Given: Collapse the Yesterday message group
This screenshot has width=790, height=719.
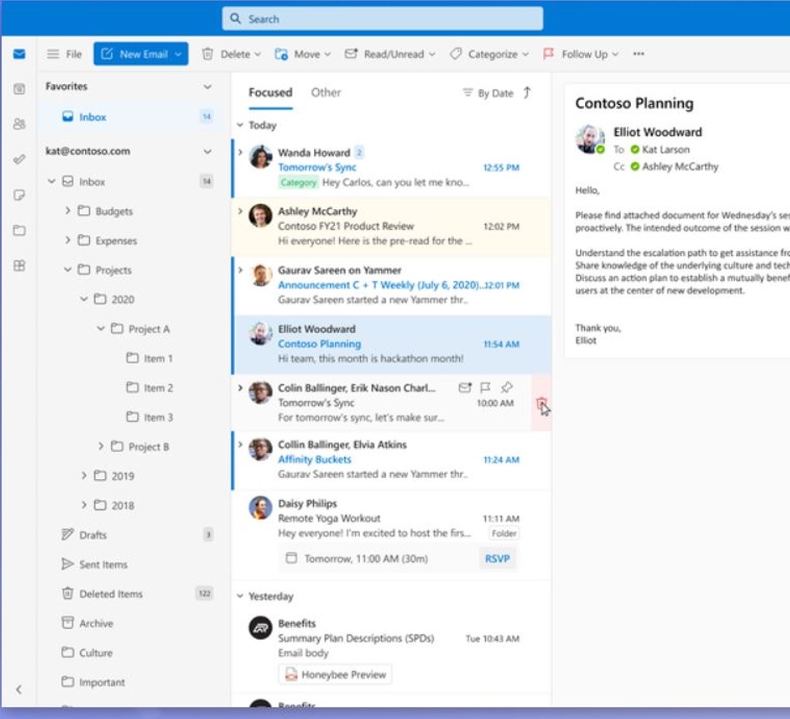Looking at the screenshot, I should [x=240, y=596].
